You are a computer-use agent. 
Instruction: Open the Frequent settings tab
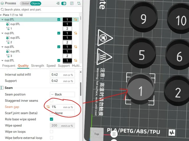pyautogui.click(x=9, y=66)
